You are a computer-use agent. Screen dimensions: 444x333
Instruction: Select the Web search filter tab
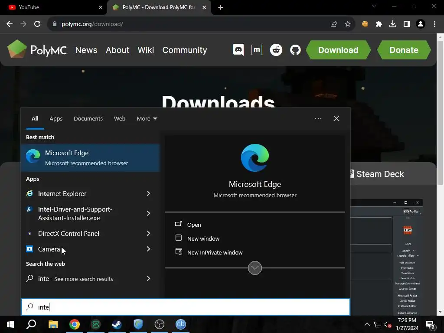coord(120,119)
